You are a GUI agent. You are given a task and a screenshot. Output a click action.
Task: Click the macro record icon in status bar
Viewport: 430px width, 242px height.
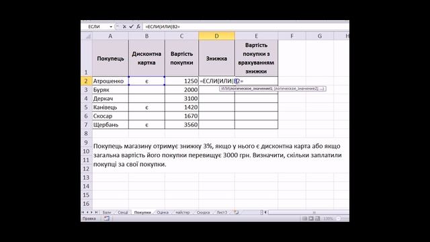click(106, 218)
